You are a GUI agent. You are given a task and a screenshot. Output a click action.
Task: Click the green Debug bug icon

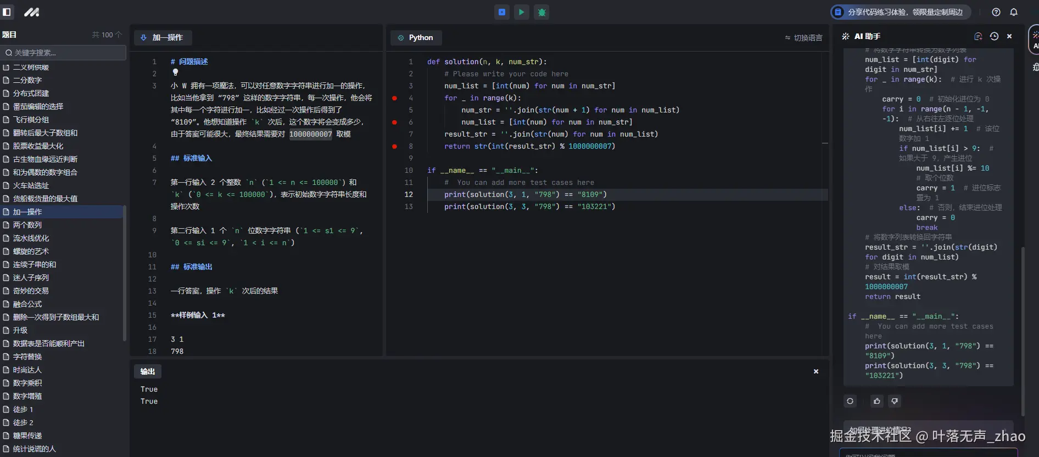coord(541,12)
